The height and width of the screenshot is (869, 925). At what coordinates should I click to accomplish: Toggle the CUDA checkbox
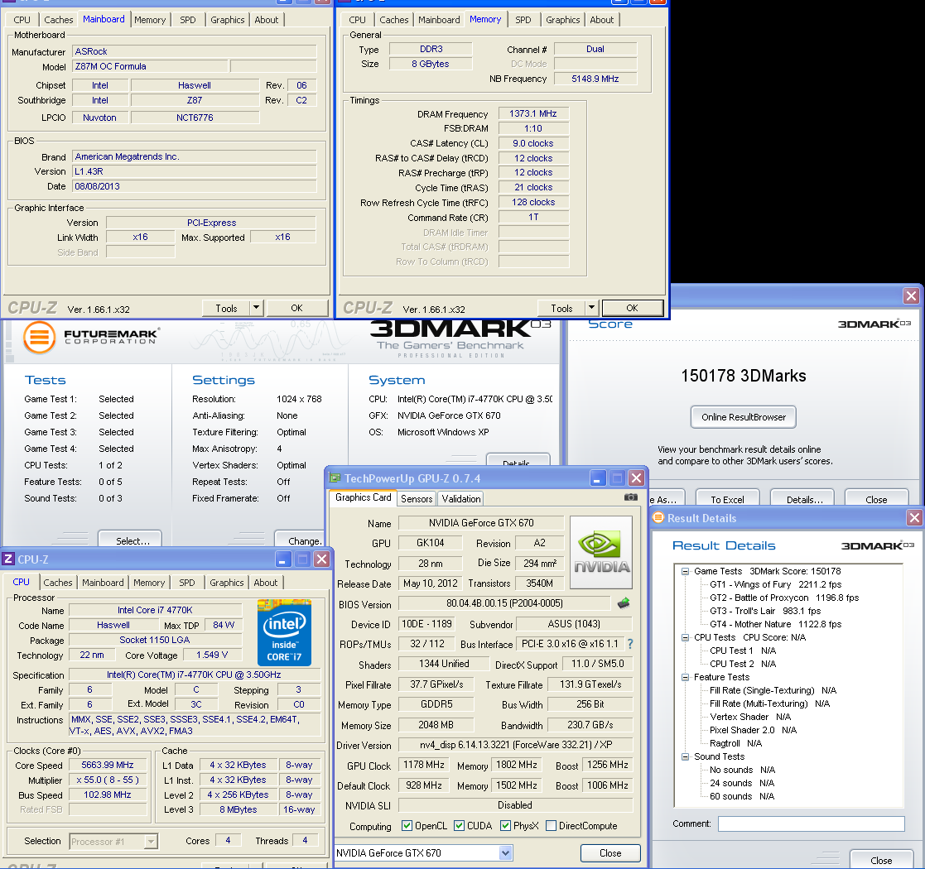[459, 825]
